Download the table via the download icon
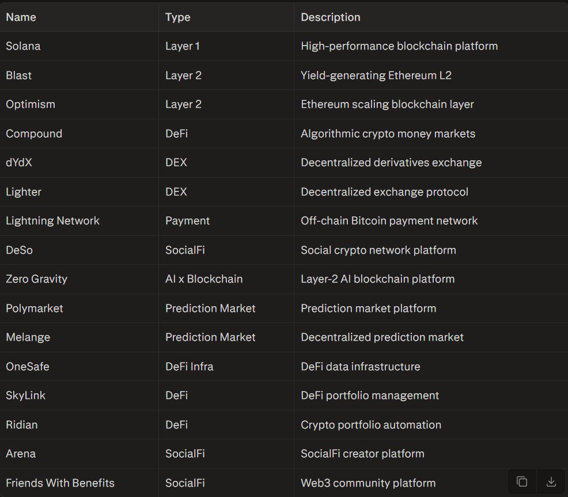This screenshot has width=568, height=497. 551,481
